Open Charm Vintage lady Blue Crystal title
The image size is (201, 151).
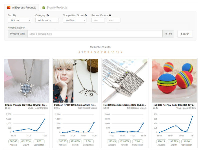26,105
